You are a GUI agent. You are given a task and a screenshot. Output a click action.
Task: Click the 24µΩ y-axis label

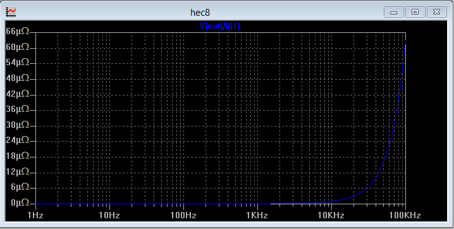pos(18,140)
